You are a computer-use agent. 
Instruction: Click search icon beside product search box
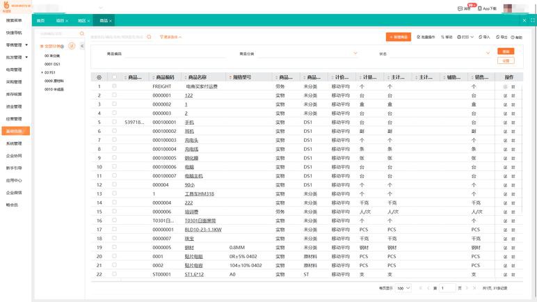[x=149, y=37]
